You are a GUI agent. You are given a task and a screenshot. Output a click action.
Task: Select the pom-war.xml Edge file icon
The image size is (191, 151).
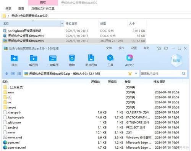point(5,148)
